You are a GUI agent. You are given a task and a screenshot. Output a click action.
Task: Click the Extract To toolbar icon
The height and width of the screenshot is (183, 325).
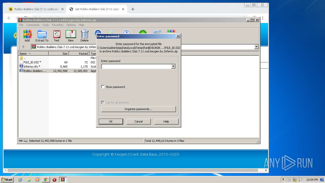(42, 36)
